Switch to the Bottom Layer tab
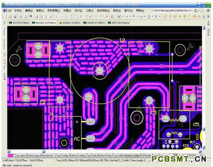Screen dimensions: 213x167 pyautogui.click(x=33, y=155)
